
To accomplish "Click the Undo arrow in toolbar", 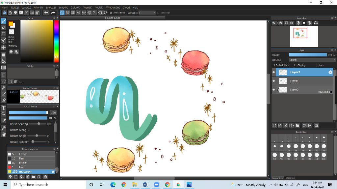I will coord(46,13).
